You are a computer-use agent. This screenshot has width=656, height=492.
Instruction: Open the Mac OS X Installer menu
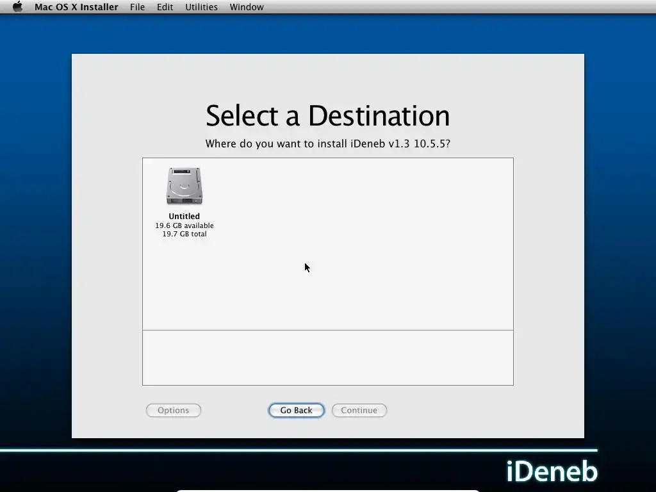click(76, 7)
